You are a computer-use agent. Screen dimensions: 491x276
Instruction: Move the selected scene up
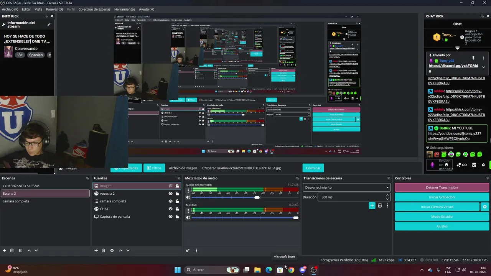pyautogui.click(x=29, y=250)
